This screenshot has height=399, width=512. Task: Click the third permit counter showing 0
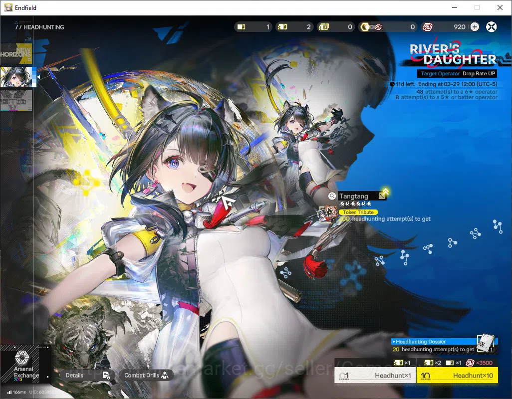336,27
